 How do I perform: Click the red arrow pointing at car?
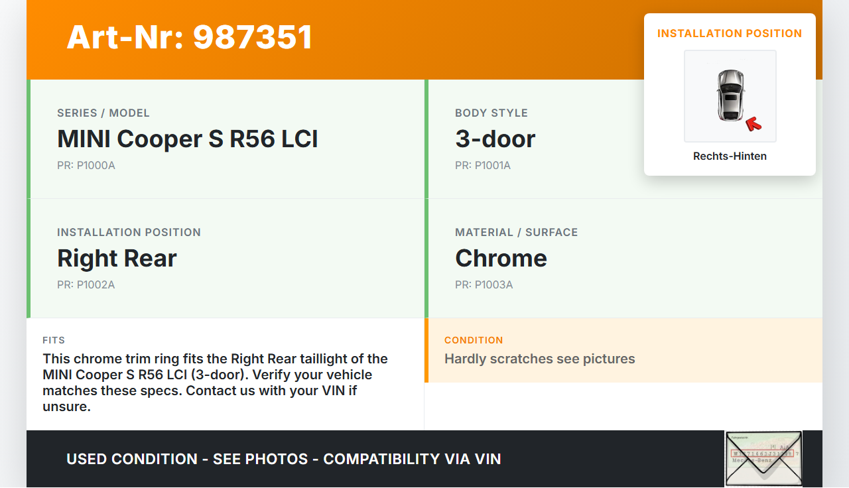tap(753, 123)
